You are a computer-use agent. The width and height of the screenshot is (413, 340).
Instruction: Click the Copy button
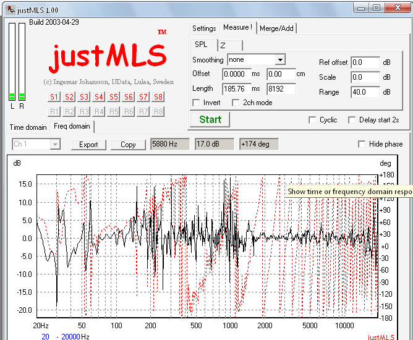[128, 145]
